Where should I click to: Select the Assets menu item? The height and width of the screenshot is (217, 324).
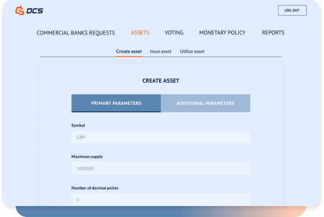[140, 33]
